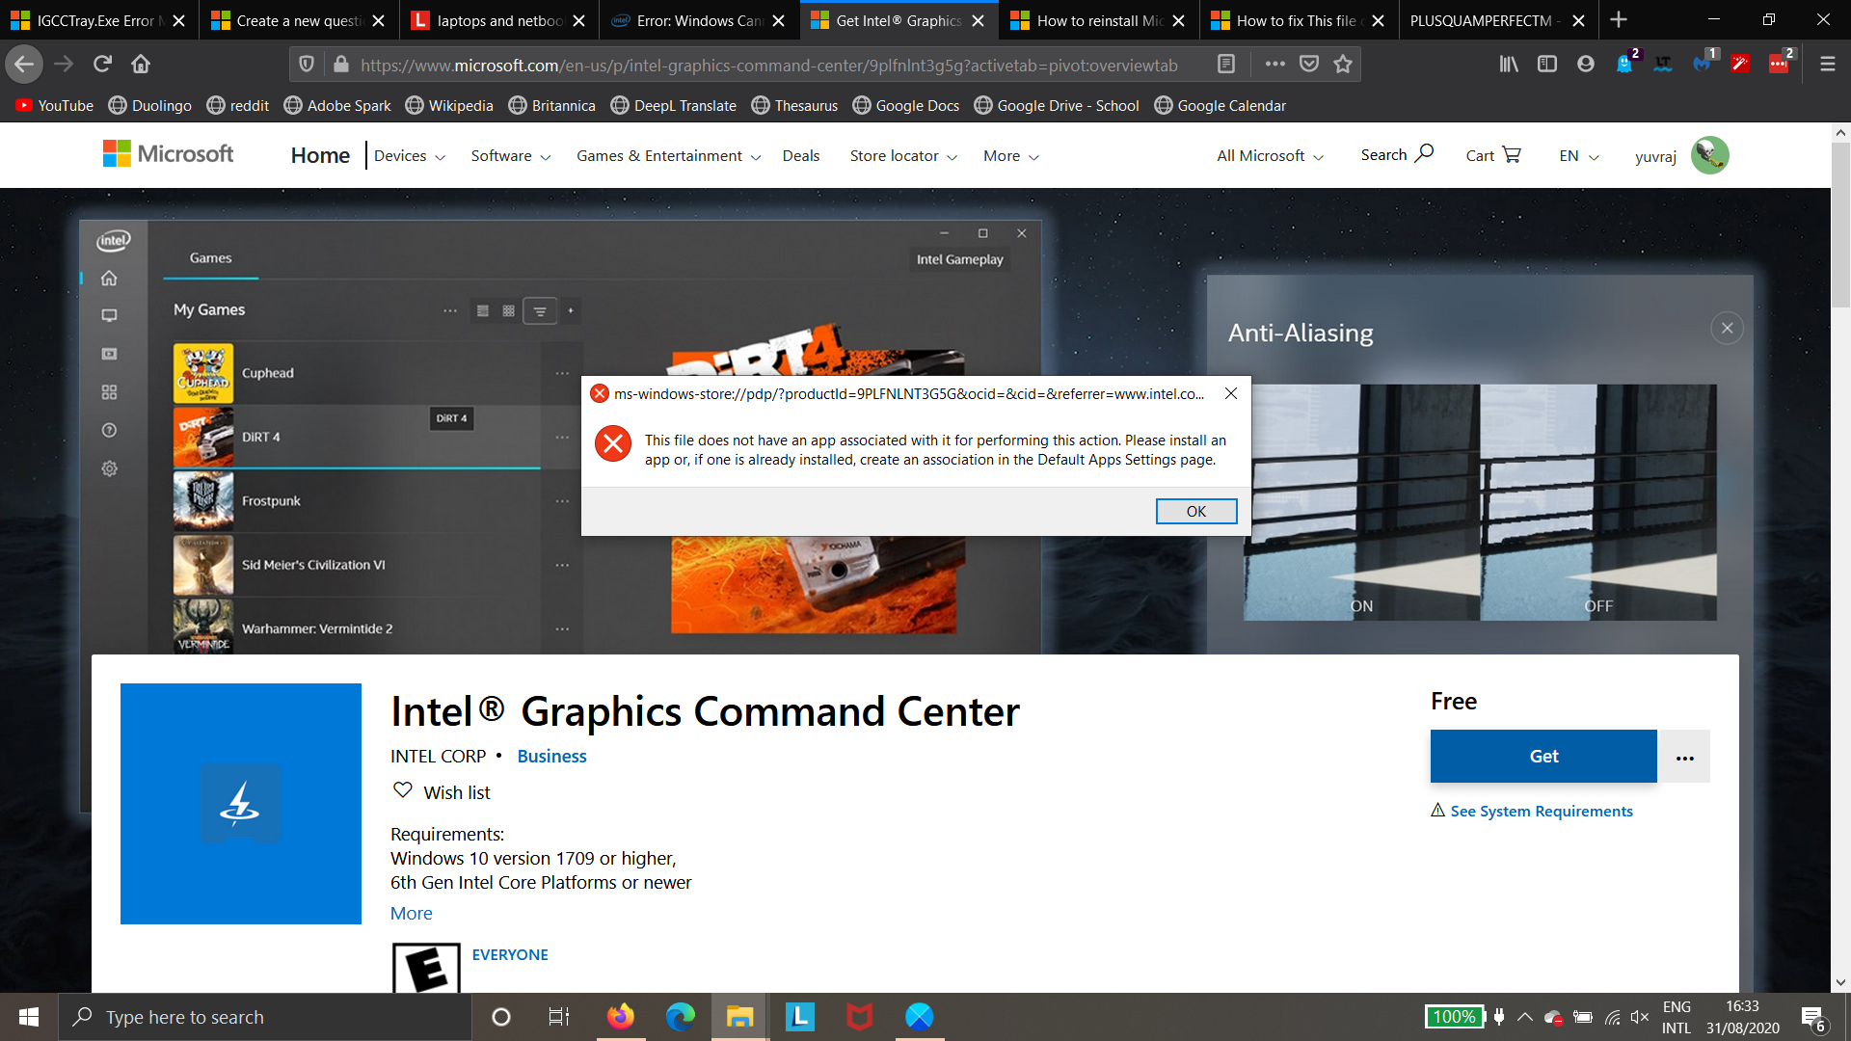Click the blue Get button

(x=1542, y=756)
